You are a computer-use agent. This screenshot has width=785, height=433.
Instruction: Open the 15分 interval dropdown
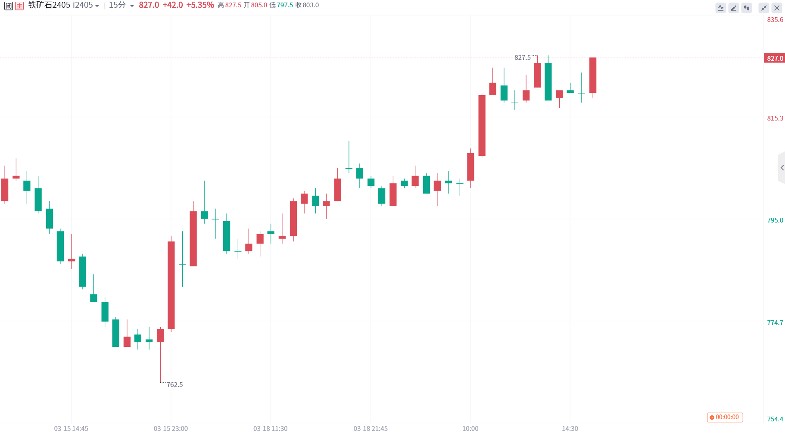(x=121, y=5)
